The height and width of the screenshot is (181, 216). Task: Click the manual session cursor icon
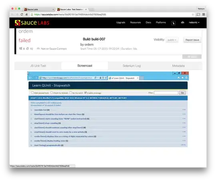173,23
